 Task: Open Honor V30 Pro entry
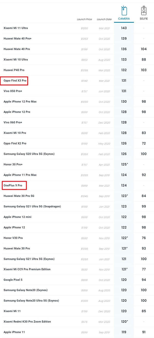pyautogui.click(x=13, y=238)
